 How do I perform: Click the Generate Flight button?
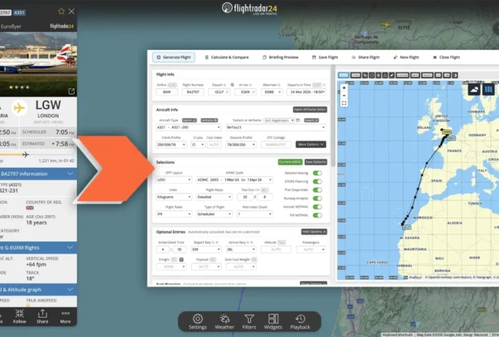pos(174,58)
